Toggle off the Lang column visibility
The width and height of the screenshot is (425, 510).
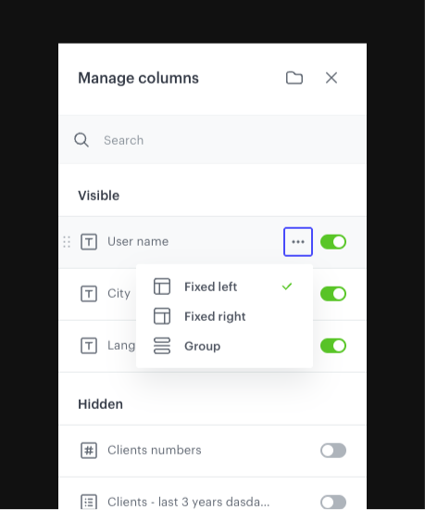click(333, 346)
